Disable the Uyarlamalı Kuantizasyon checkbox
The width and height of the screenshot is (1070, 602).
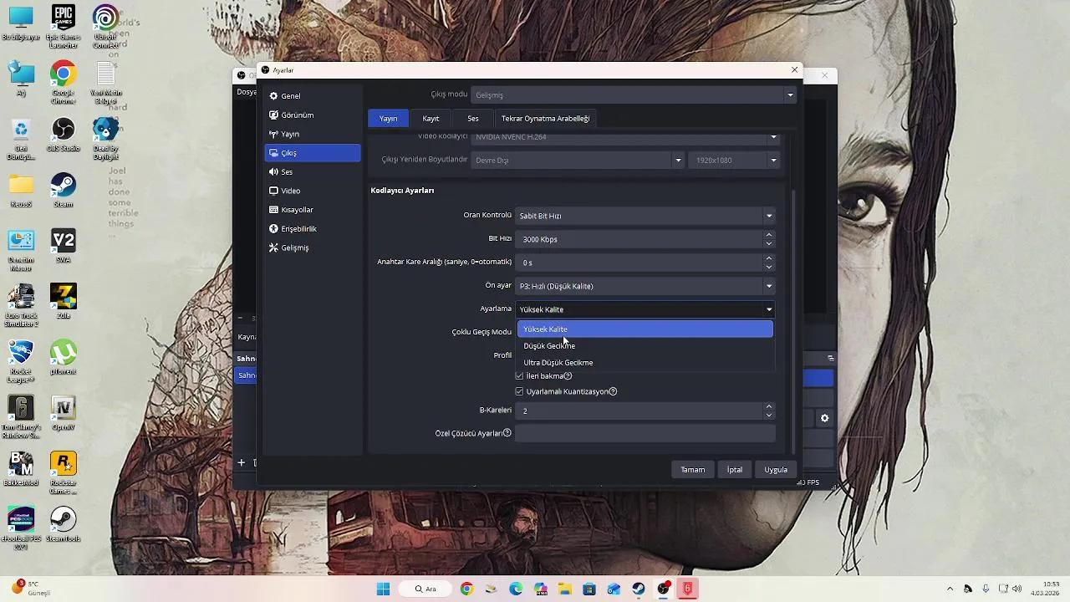pyautogui.click(x=519, y=392)
